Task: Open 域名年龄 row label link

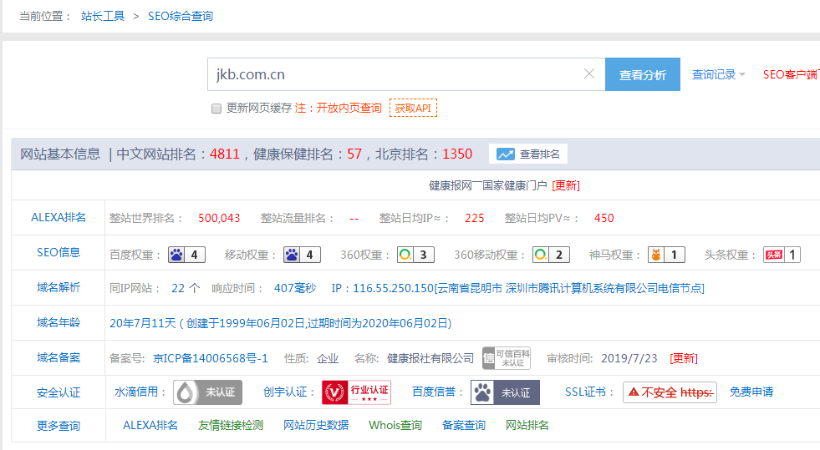Action: tap(58, 322)
